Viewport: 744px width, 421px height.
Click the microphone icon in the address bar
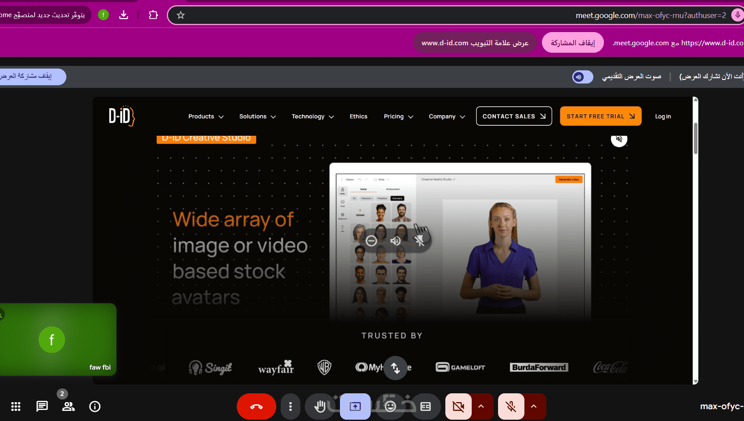[x=737, y=15]
